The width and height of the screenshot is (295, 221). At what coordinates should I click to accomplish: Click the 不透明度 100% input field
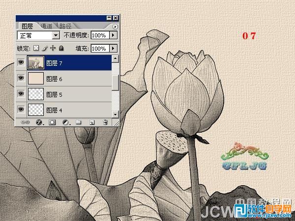(100, 35)
